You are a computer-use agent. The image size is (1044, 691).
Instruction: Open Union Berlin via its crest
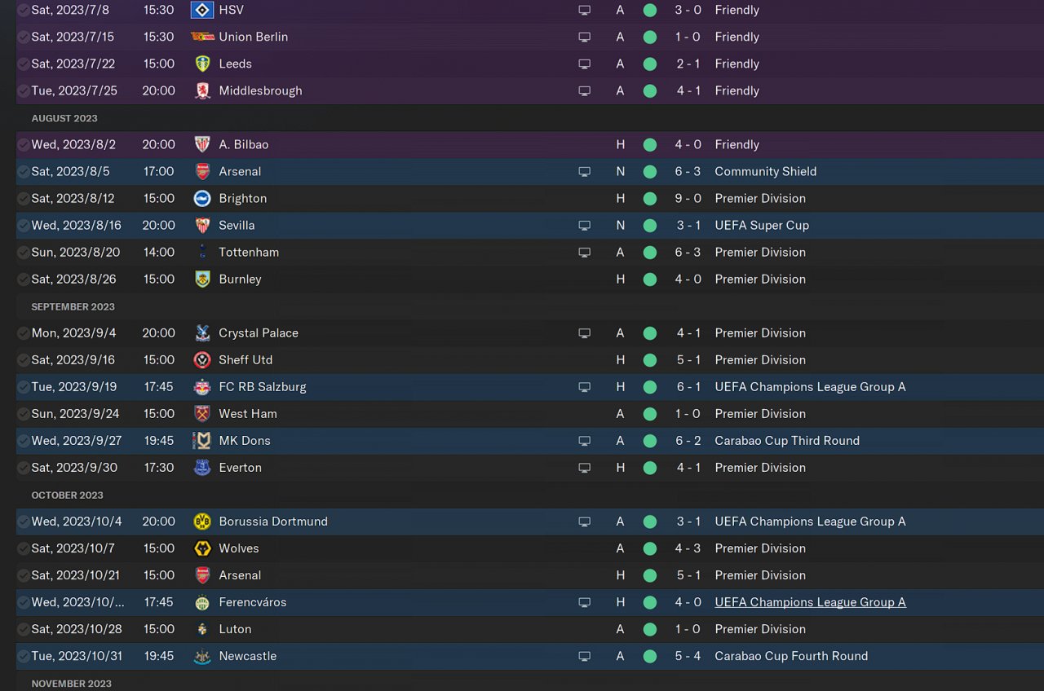pyautogui.click(x=201, y=37)
